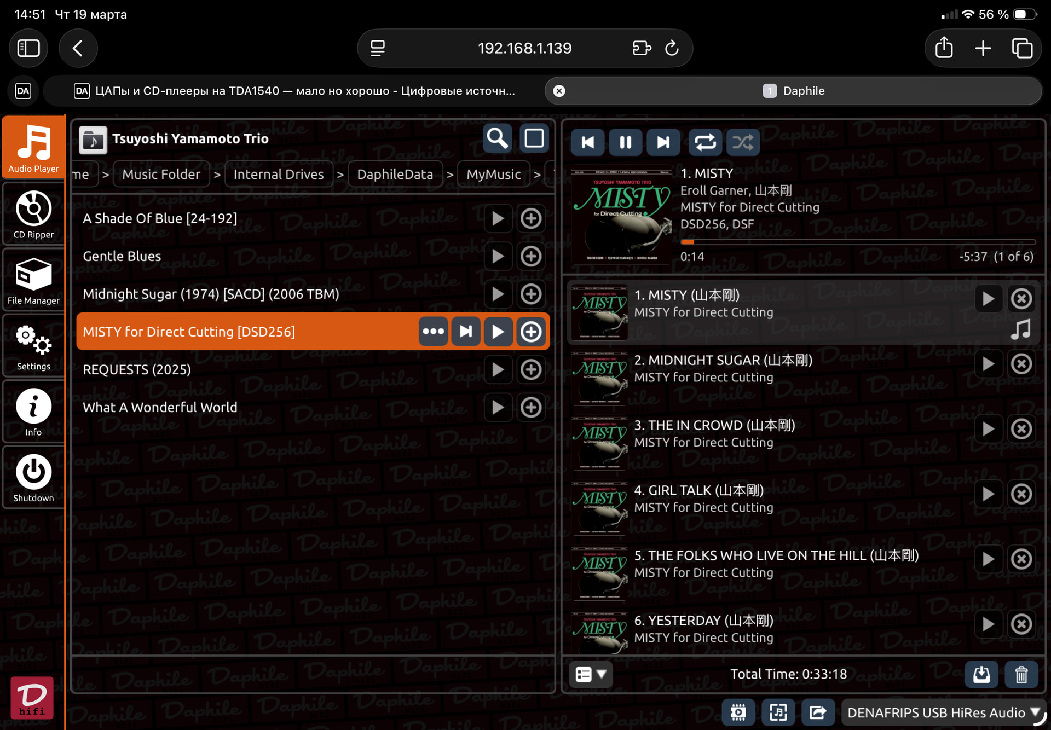Clear playlist with the trash icon

pyautogui.click(x=1021, y=674)
